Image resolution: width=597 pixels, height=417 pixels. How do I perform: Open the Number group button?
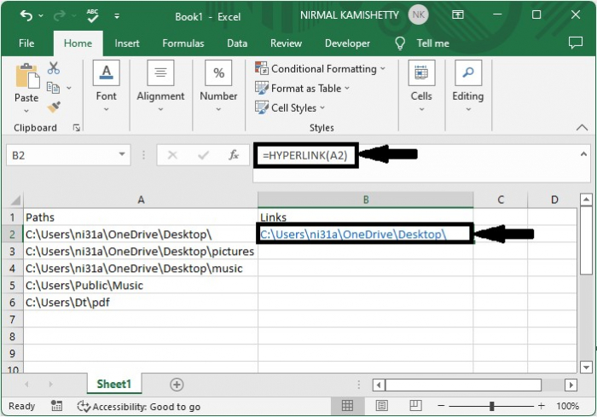218,85
